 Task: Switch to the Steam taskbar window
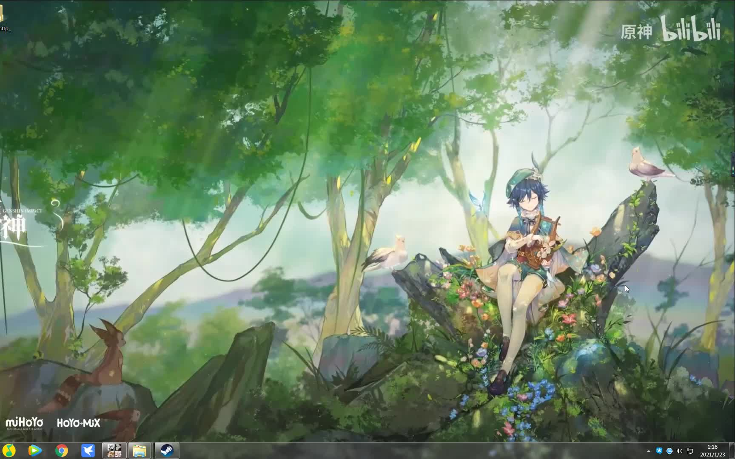(167, 450)
